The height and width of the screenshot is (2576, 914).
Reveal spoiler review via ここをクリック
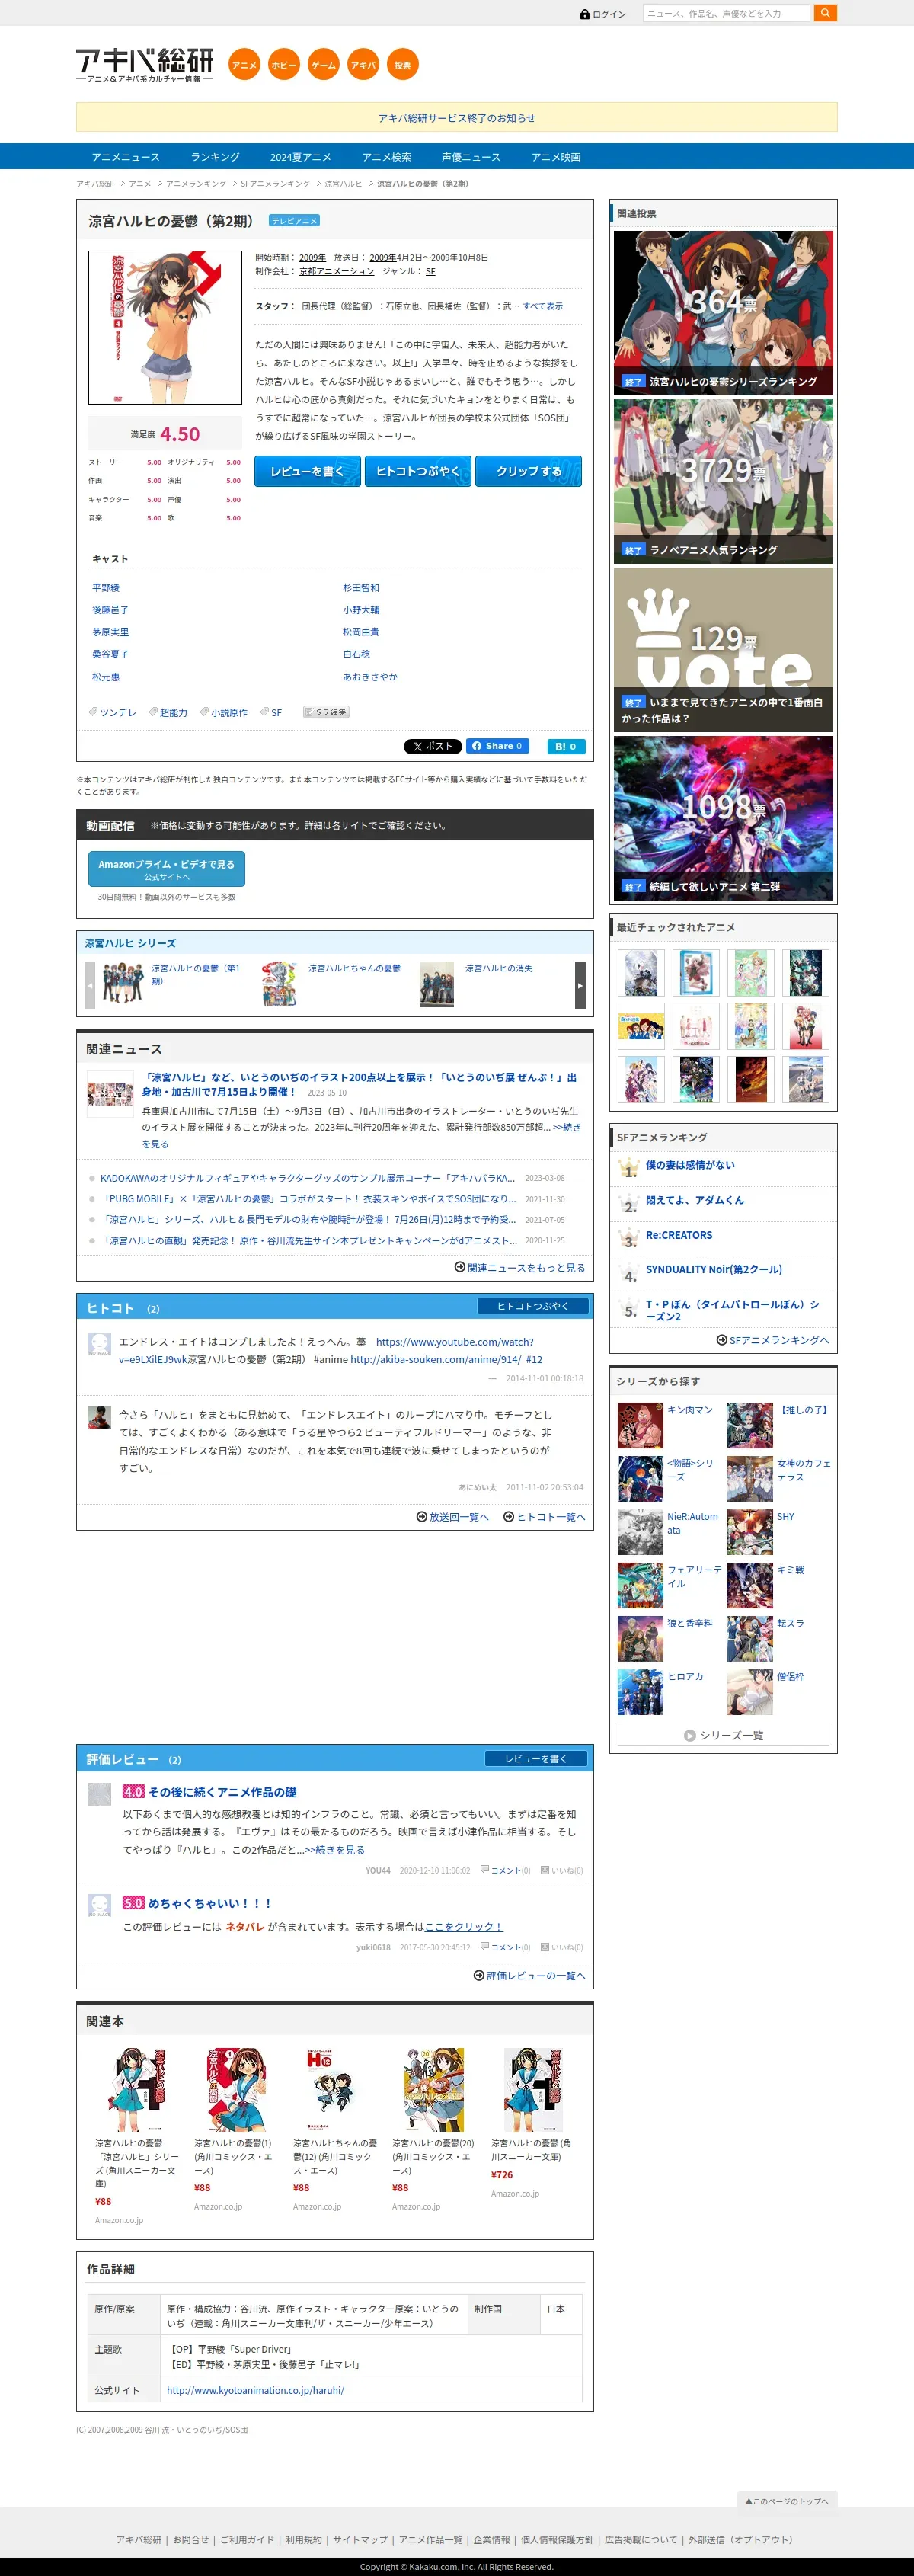464,1926
